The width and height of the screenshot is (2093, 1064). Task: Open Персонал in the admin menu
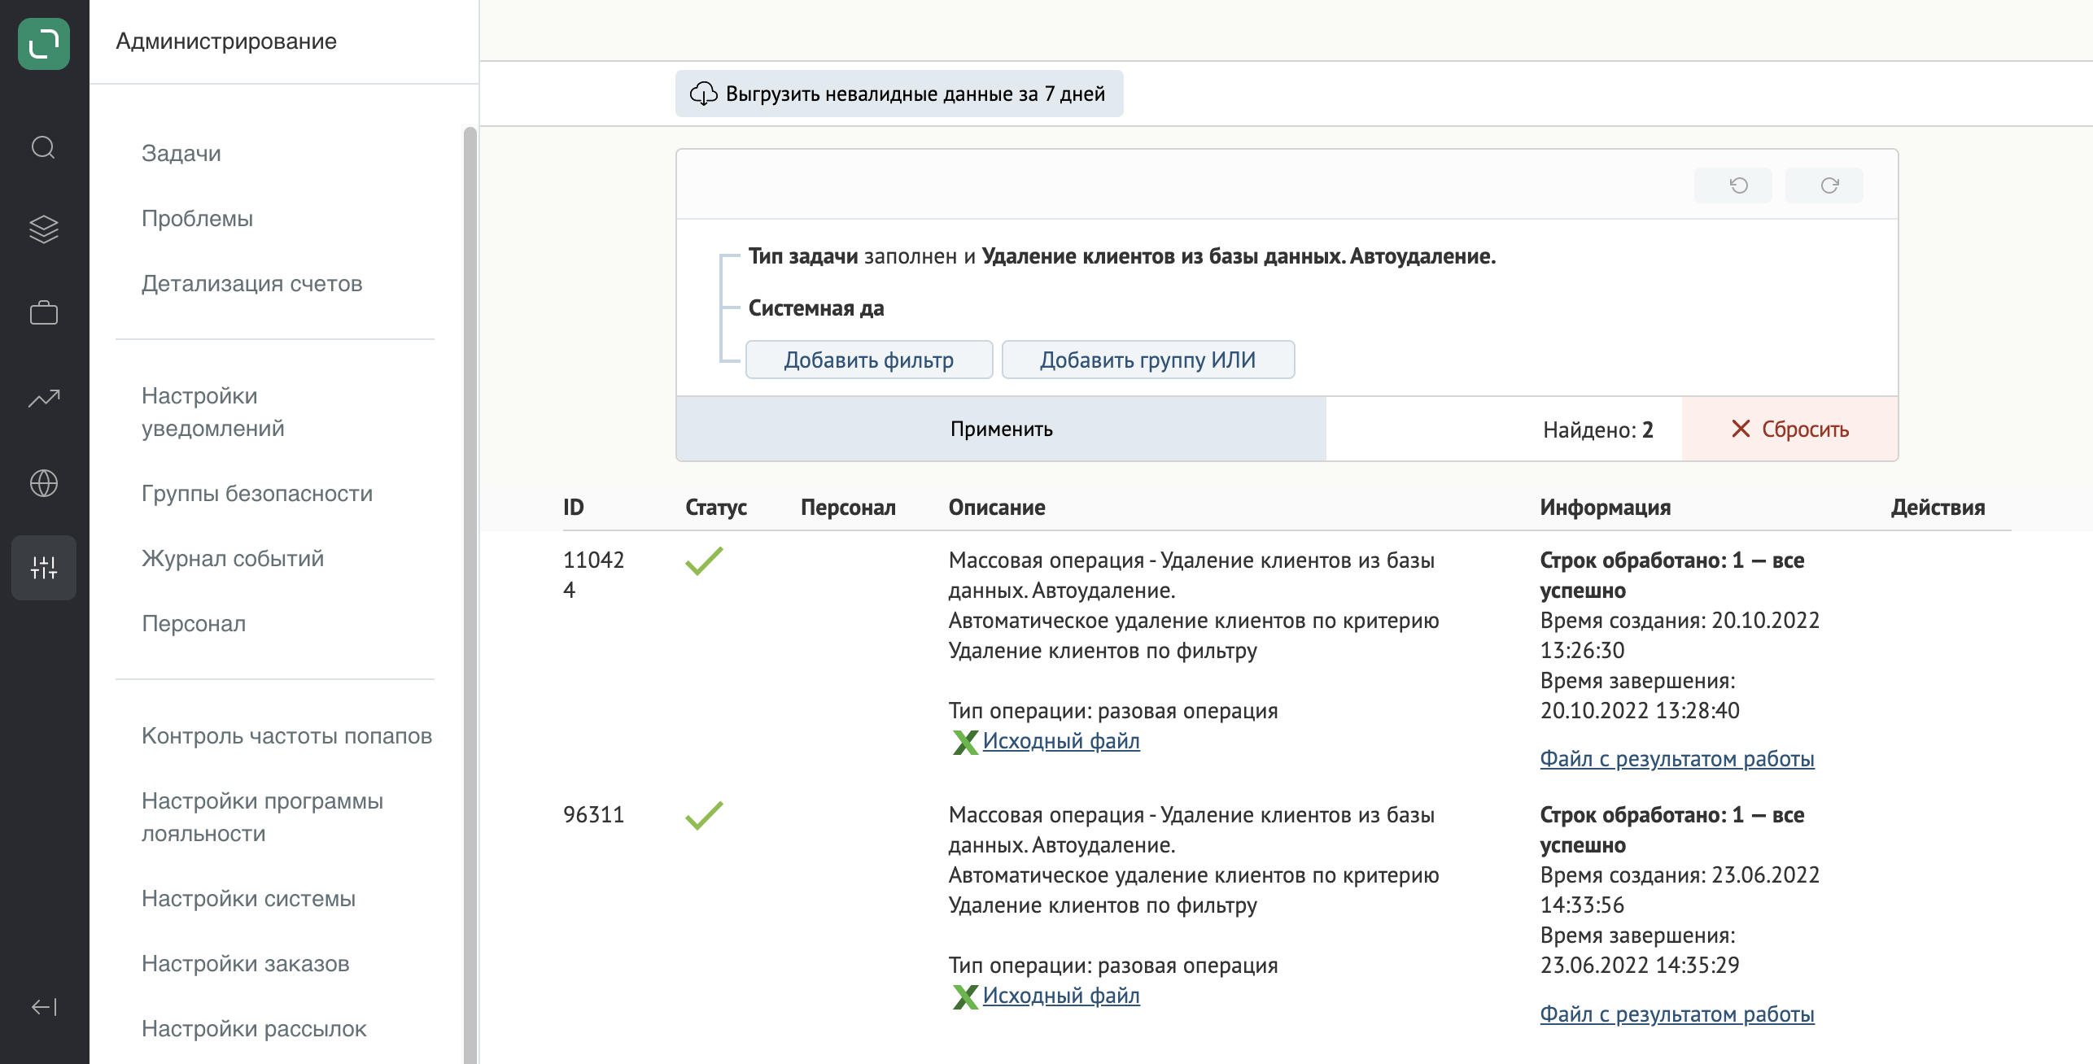pyautogui.click(x=194, y=623)
